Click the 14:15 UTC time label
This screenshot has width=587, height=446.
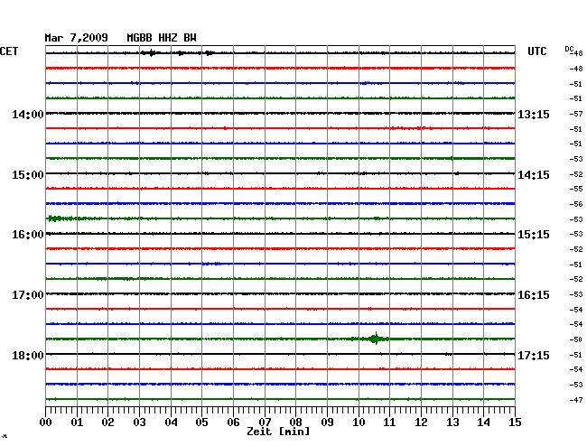tap(534, 175)
